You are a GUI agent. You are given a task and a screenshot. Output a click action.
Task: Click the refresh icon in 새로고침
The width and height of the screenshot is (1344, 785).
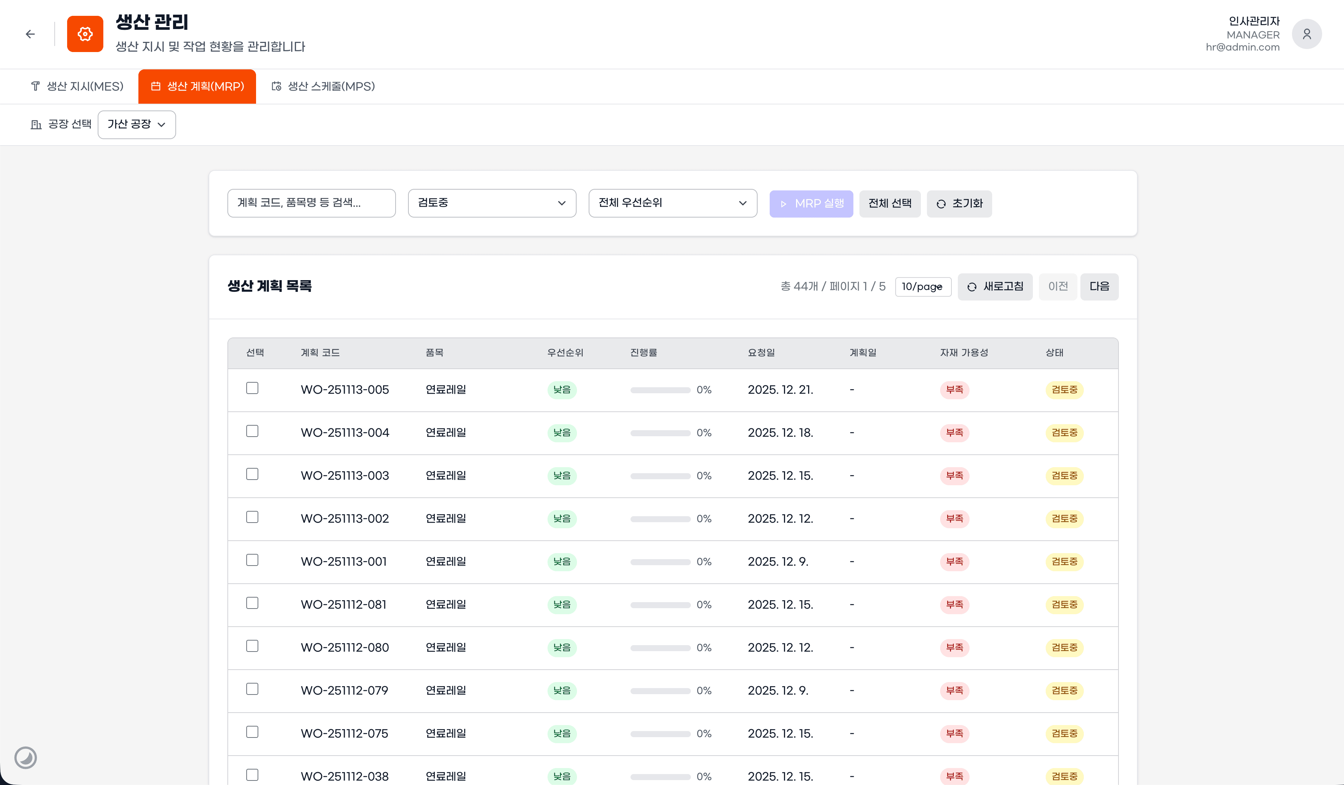tap(972, 287)
